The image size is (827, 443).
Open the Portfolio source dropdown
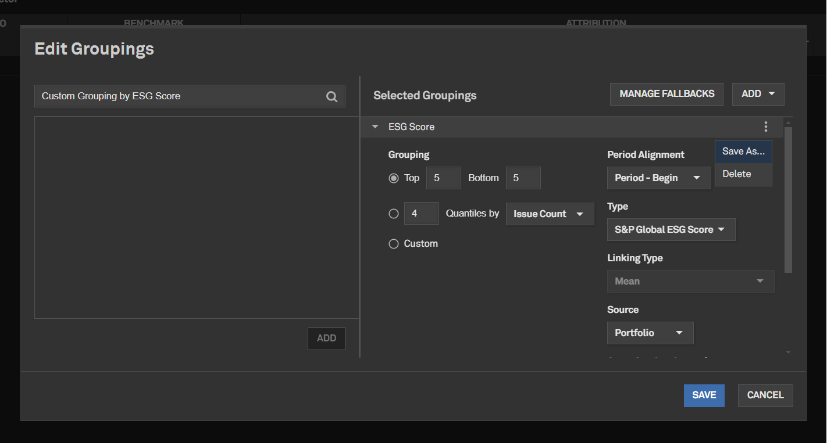click(x=650, y=333)
